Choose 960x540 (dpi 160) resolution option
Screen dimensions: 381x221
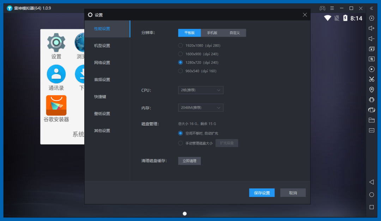[181, 71]
